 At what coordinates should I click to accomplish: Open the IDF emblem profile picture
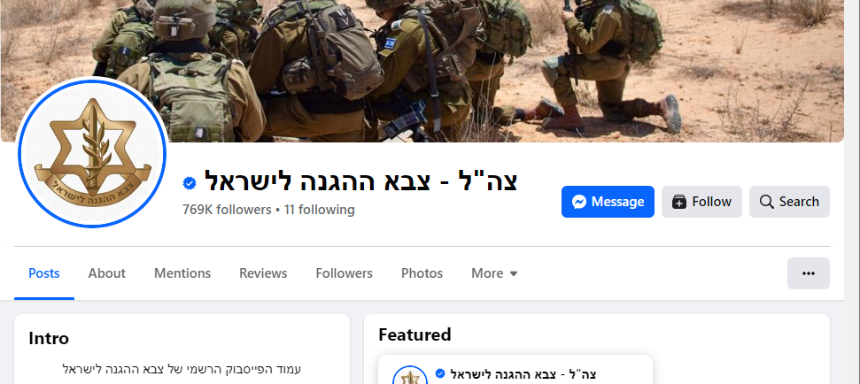click(x=91, y=152)
